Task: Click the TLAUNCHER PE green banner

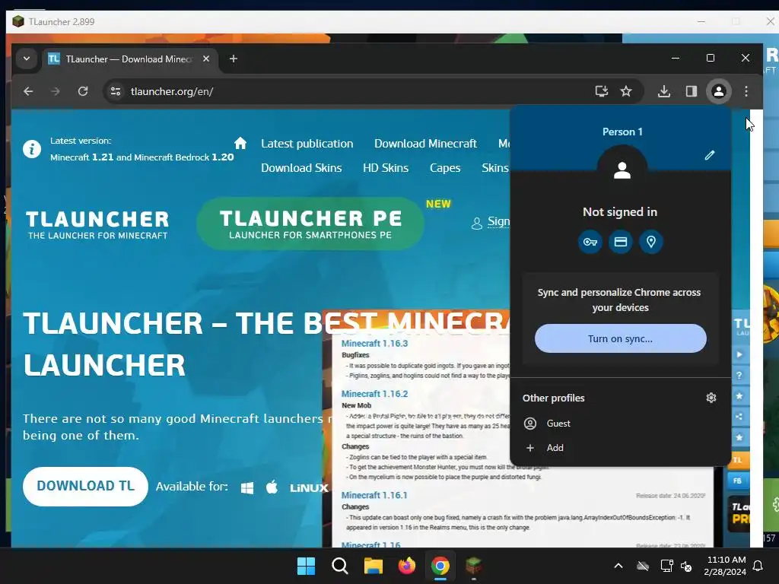Action: [x=310, y=224]
